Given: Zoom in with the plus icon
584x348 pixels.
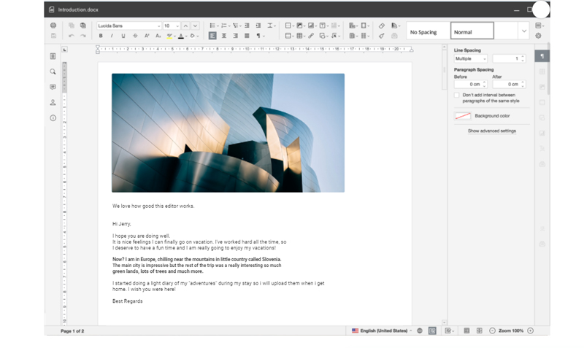Looking at the screenshot, I should click(x=530, y=330).
